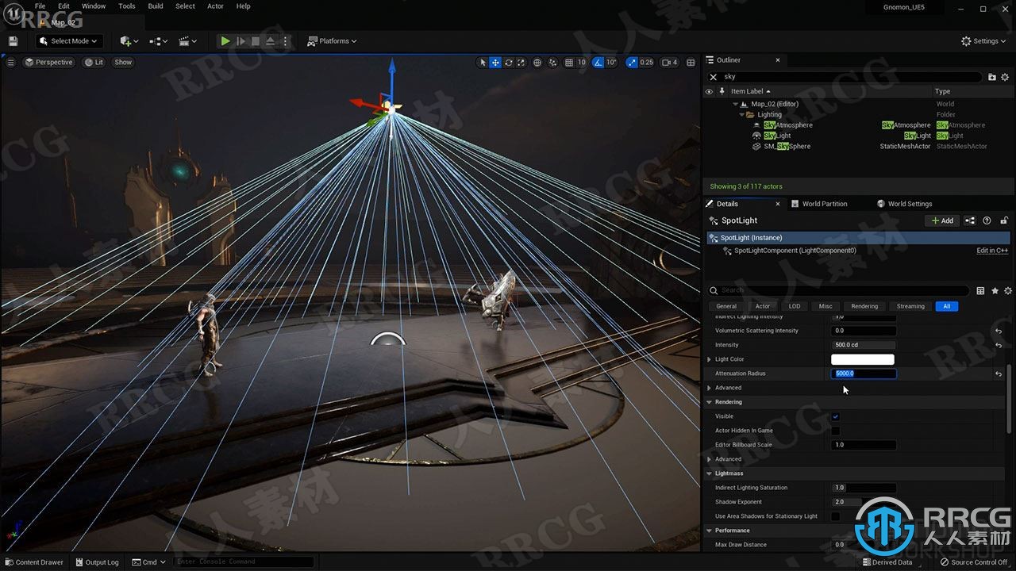The width and height of the screenshot is (1016, 571).
Task: Toggle the Visible checkbox under Rendering
Action: [x=835, y=416]
